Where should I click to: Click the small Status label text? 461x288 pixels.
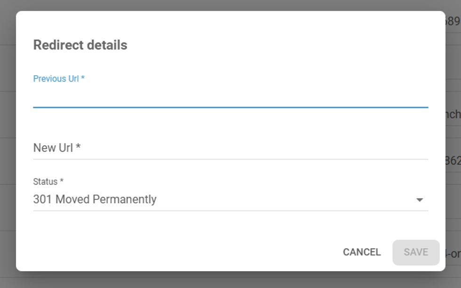click(48, 181)
